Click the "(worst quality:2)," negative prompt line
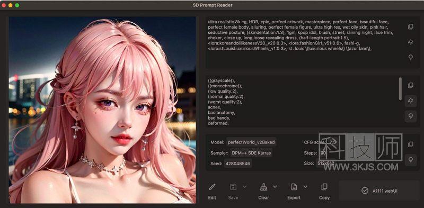The width and height of the screenshot is (424, 208). coord(225,102)
